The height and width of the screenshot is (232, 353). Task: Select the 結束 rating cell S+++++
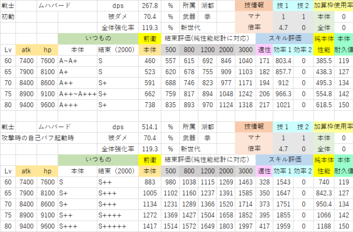[118, 226]
